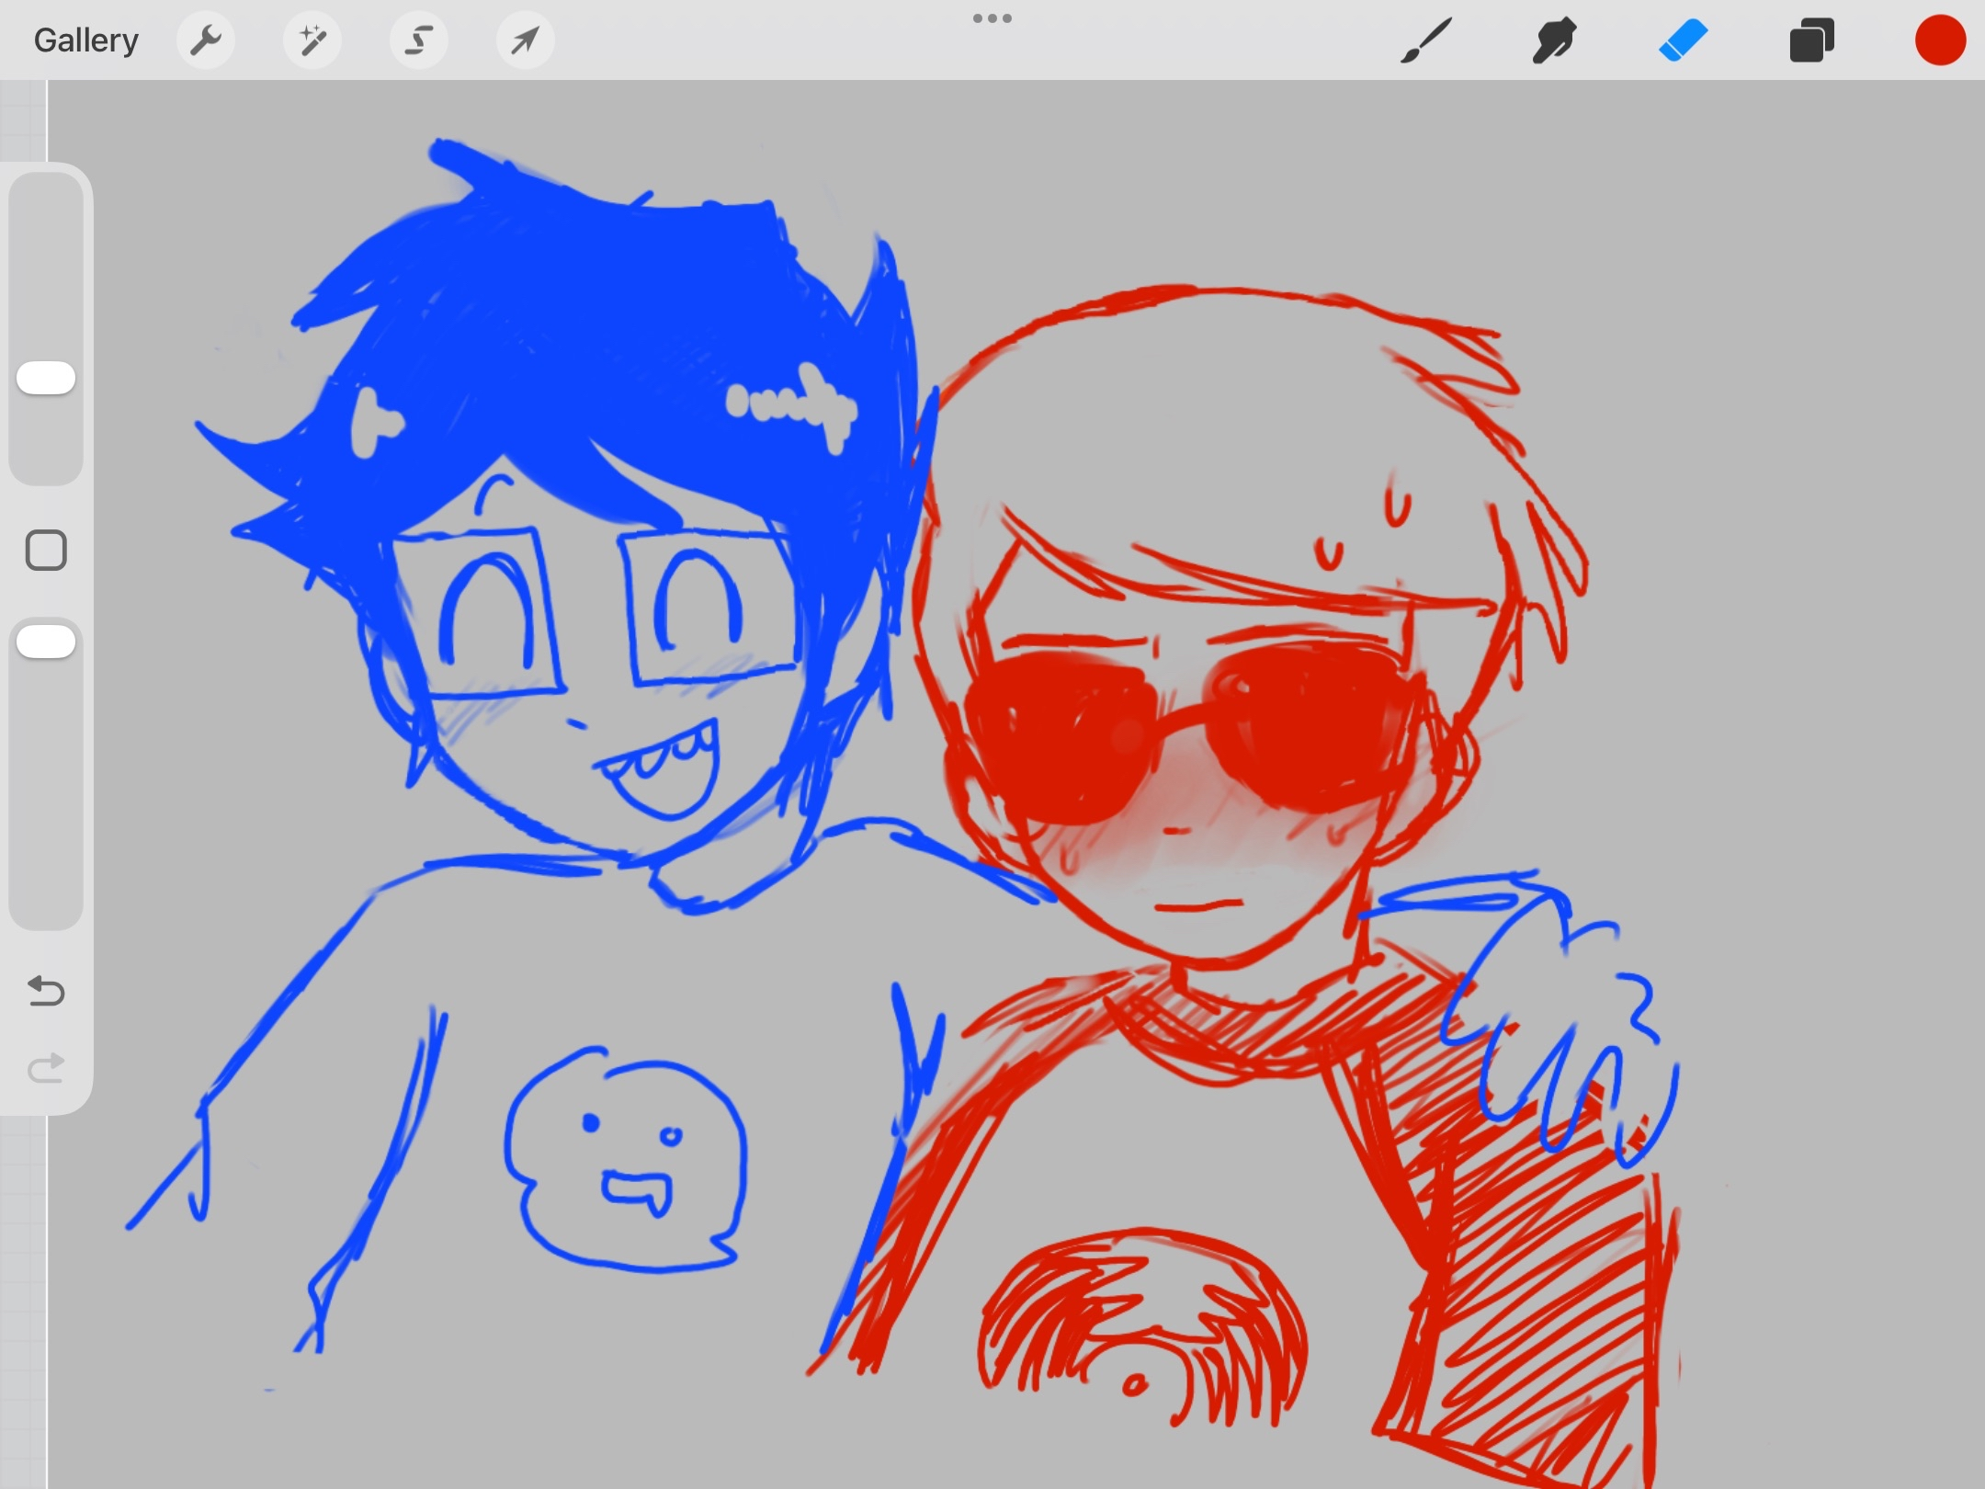Redo the undone stroke
The height and width of the screenshot is (1489, 1985).
pos(46,1068)
